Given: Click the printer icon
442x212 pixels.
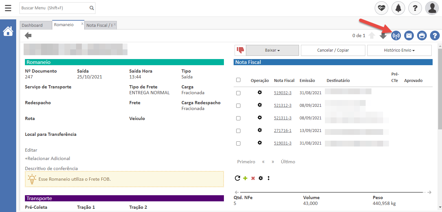Looking at the screenshot, I should [422, 35].
